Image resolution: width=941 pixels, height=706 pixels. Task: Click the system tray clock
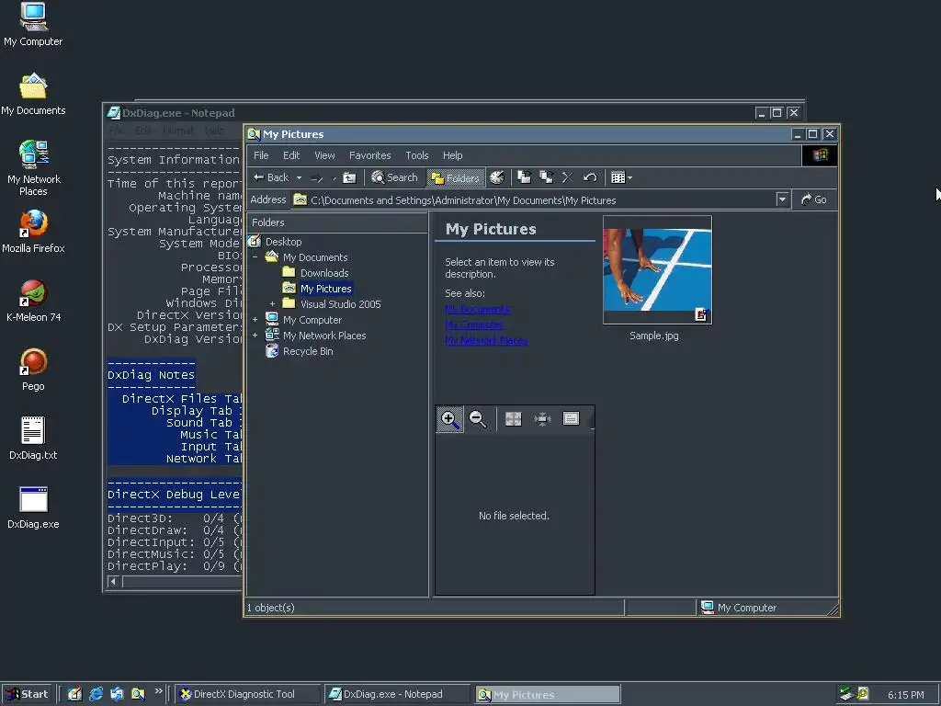click(905, 695)
